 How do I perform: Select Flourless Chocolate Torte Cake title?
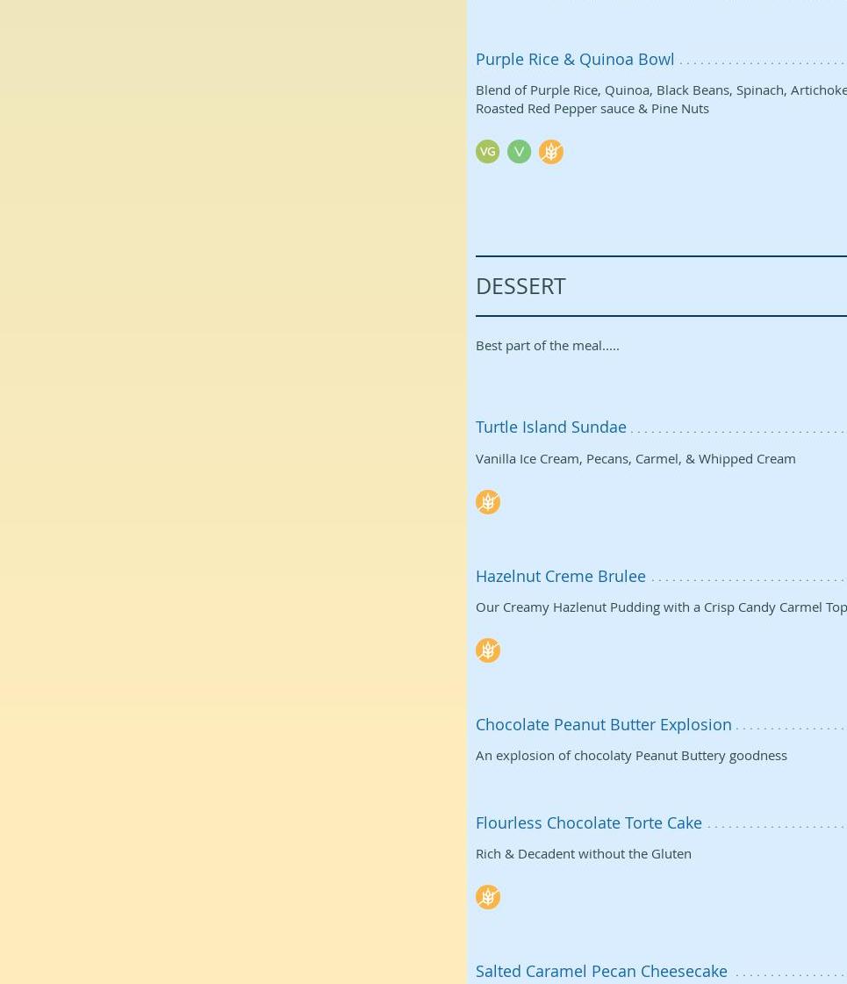click(x=588, y=822)
